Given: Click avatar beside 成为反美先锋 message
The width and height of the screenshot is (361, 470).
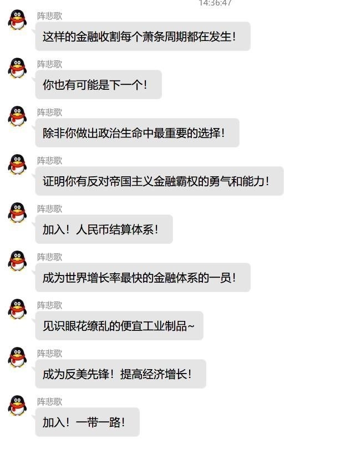Looking at the screenshot, I should 17,357.
